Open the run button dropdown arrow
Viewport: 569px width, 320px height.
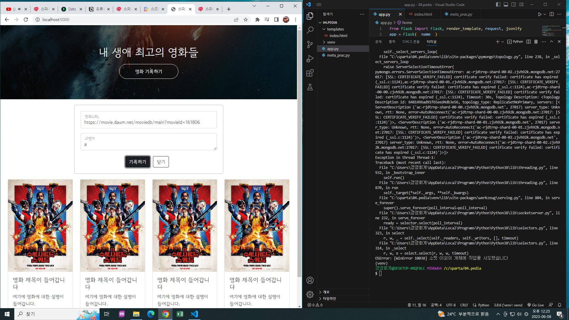pyautogui.click(x=545, y=14)
